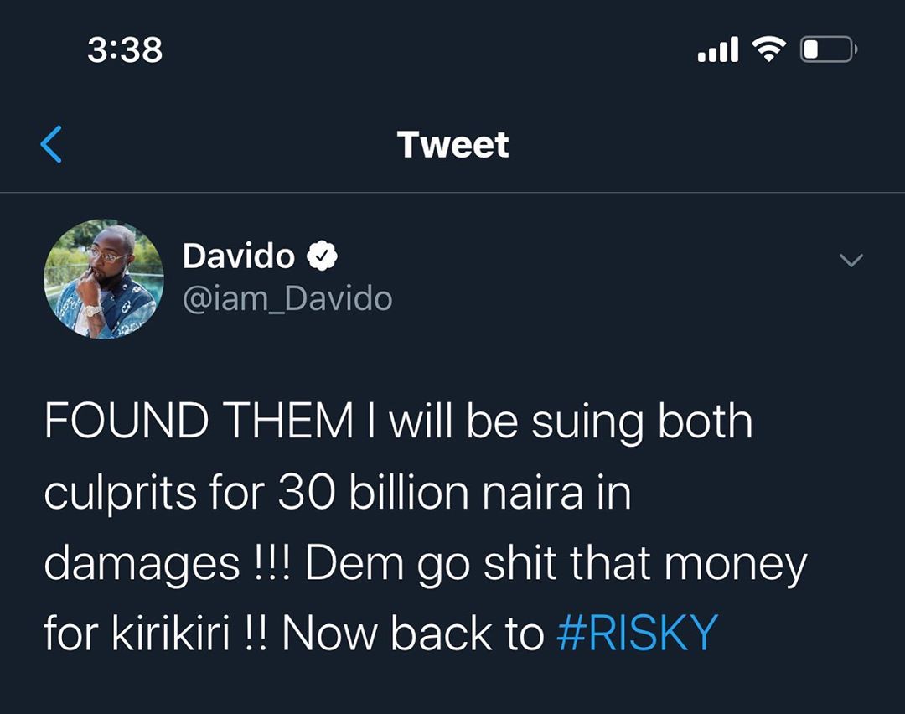Open the #RISKY hashtag link

click(x=638, y=633)
